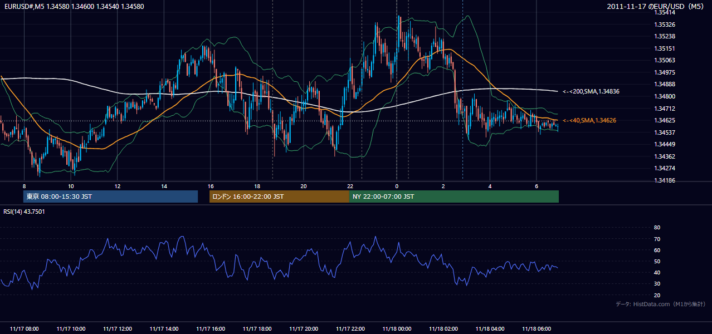Click the 11/18 06:00 time label
Screen dimensions: 712x334
[536, 329]
